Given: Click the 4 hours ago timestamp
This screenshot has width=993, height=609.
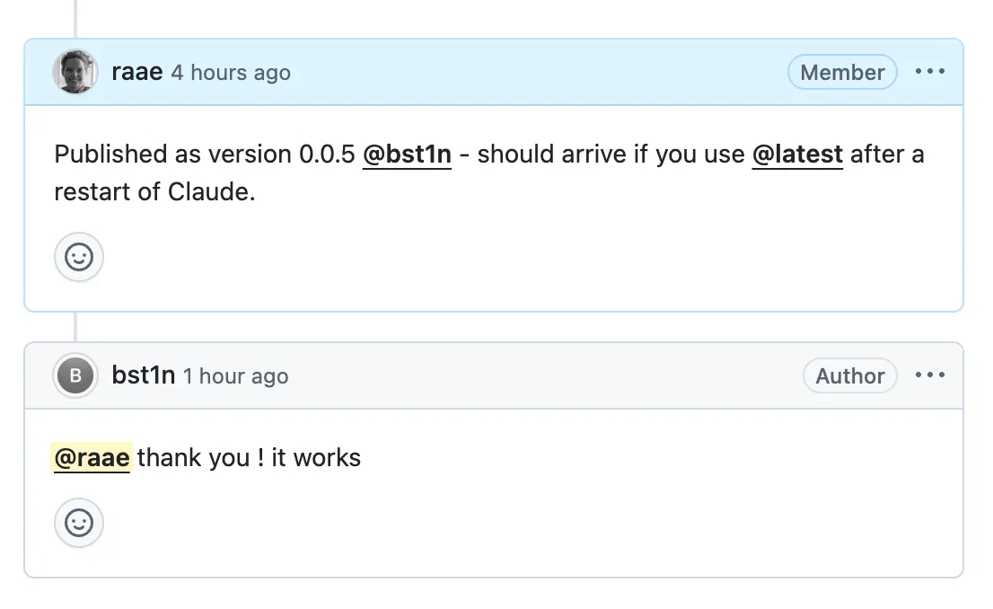Looking at the screenshot, I should click(x=231, y=73).
